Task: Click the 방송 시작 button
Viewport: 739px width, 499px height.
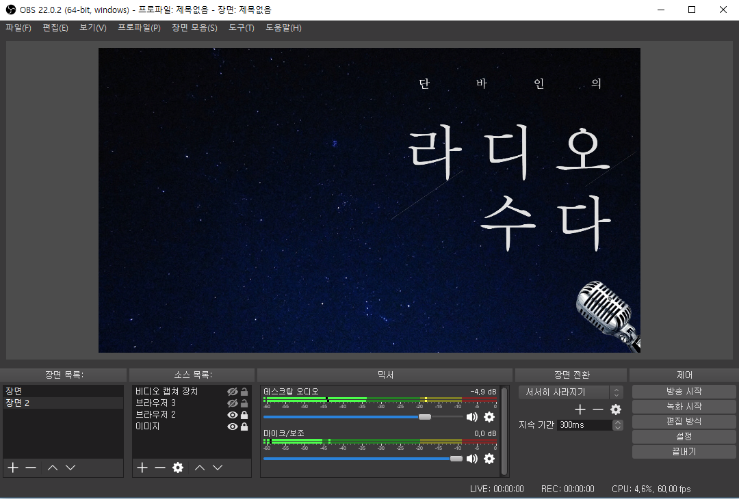Action: [684, 392]
